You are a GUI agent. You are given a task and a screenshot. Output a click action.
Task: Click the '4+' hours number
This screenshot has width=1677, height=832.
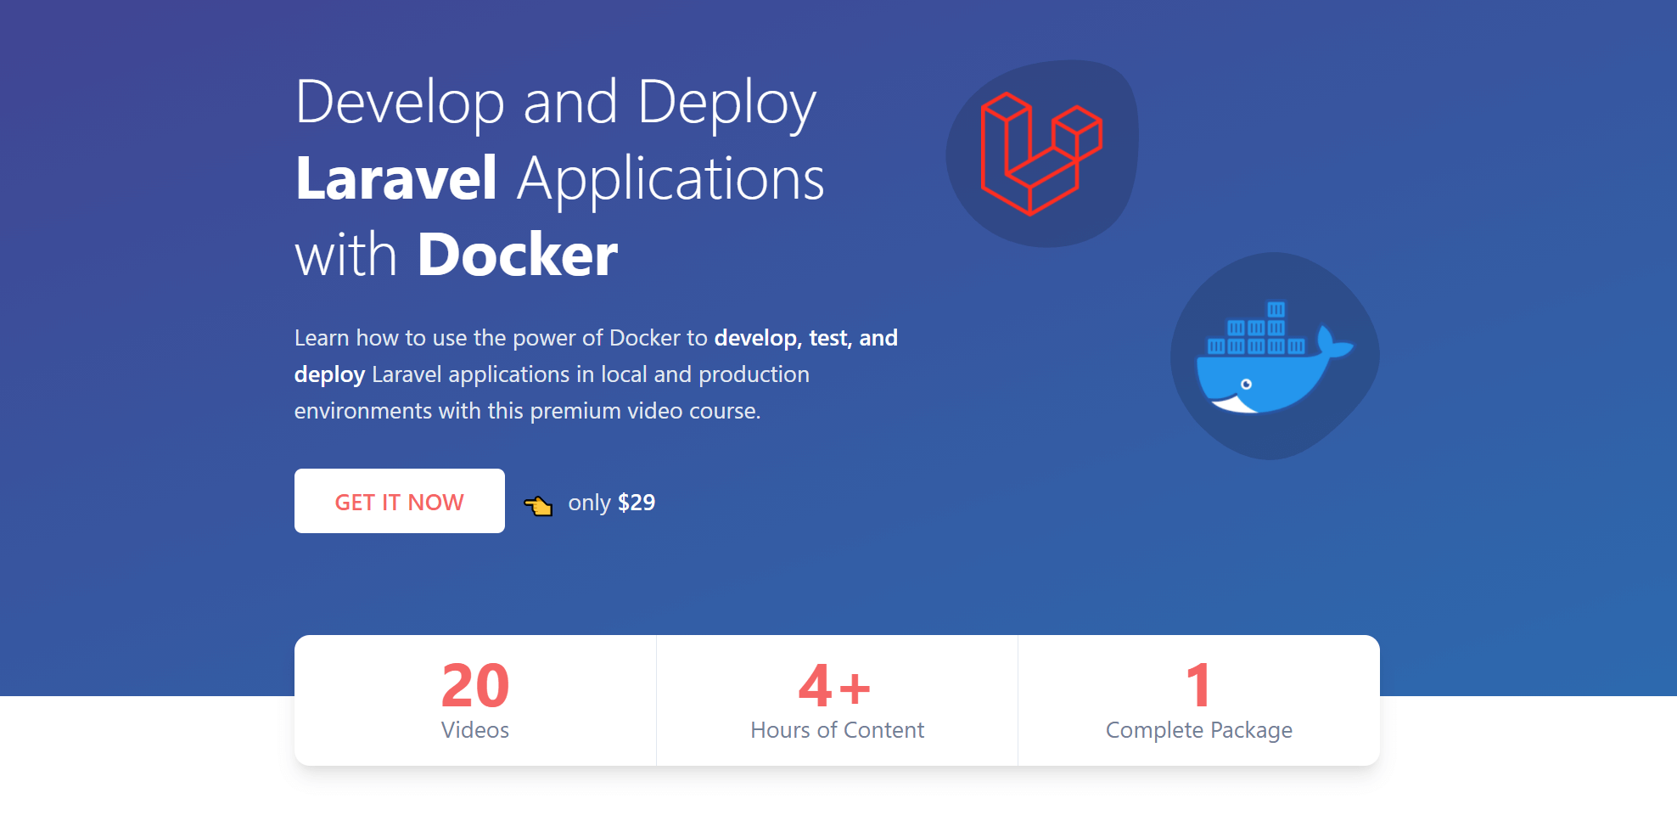[x=835, y=685]
